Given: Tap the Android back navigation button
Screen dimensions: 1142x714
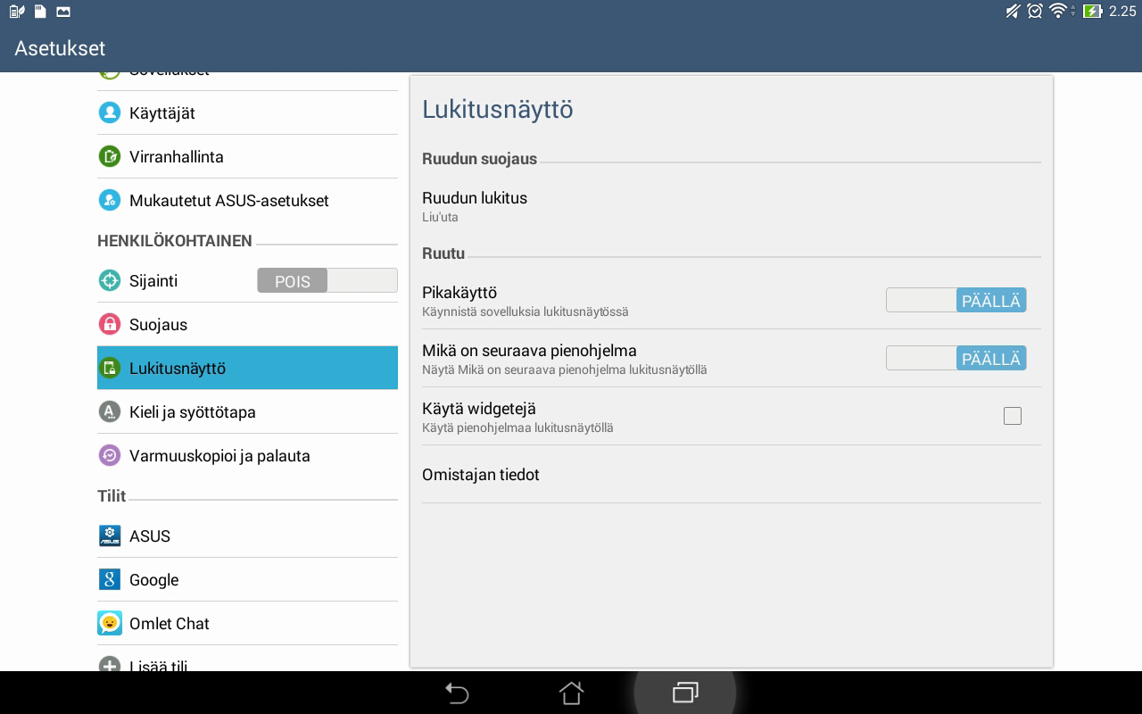Looking at the screenshot, I should tap(457, 693).
